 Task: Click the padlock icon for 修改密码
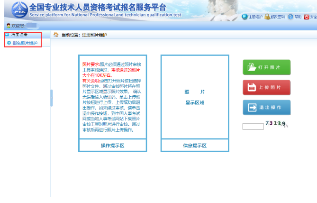267,17
